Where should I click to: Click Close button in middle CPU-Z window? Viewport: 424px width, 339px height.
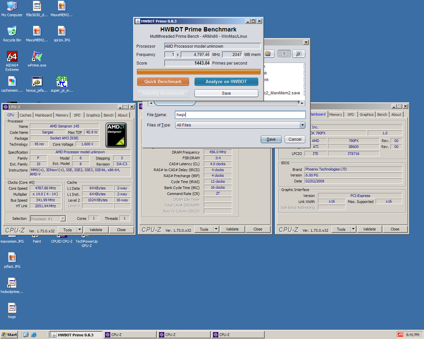(258, 229)
